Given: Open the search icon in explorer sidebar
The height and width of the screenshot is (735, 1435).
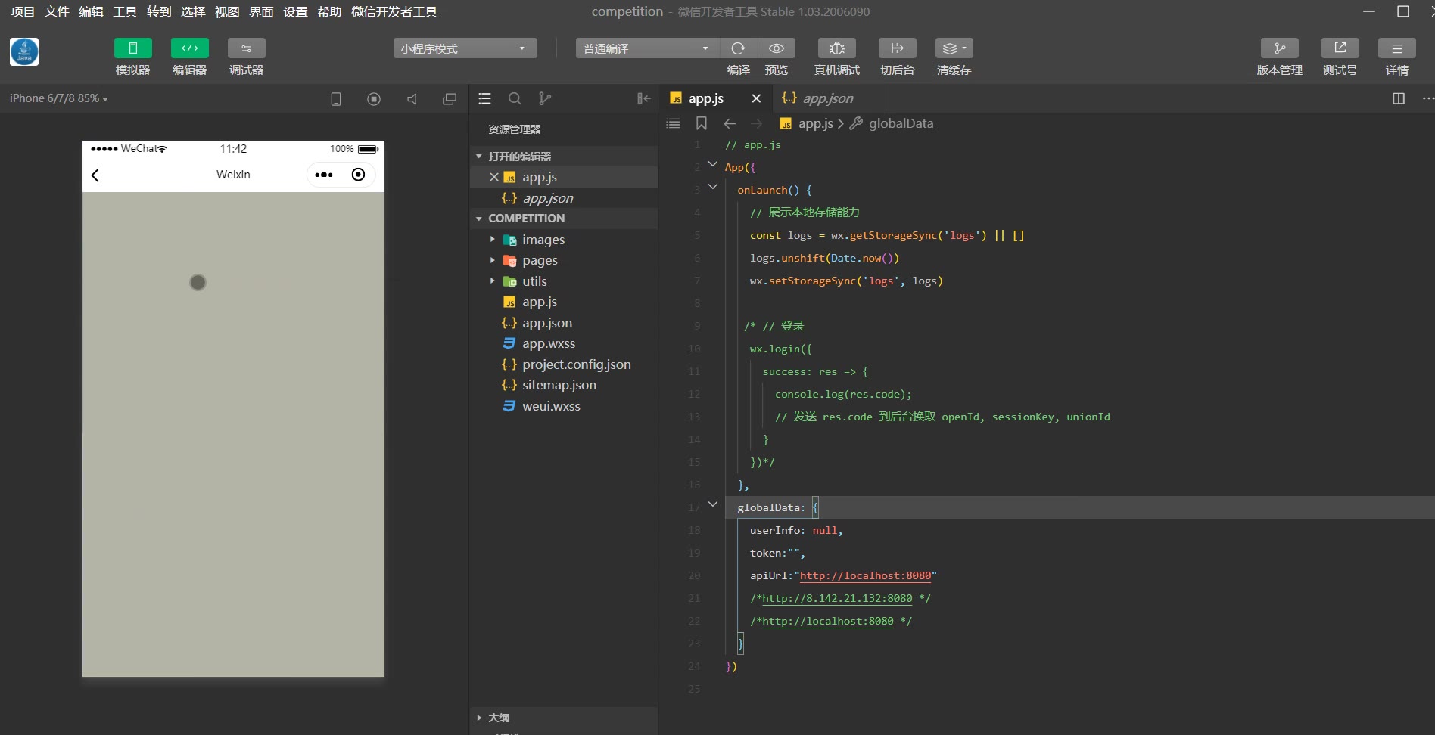Looking at the screenshot, I should (515, 98).
